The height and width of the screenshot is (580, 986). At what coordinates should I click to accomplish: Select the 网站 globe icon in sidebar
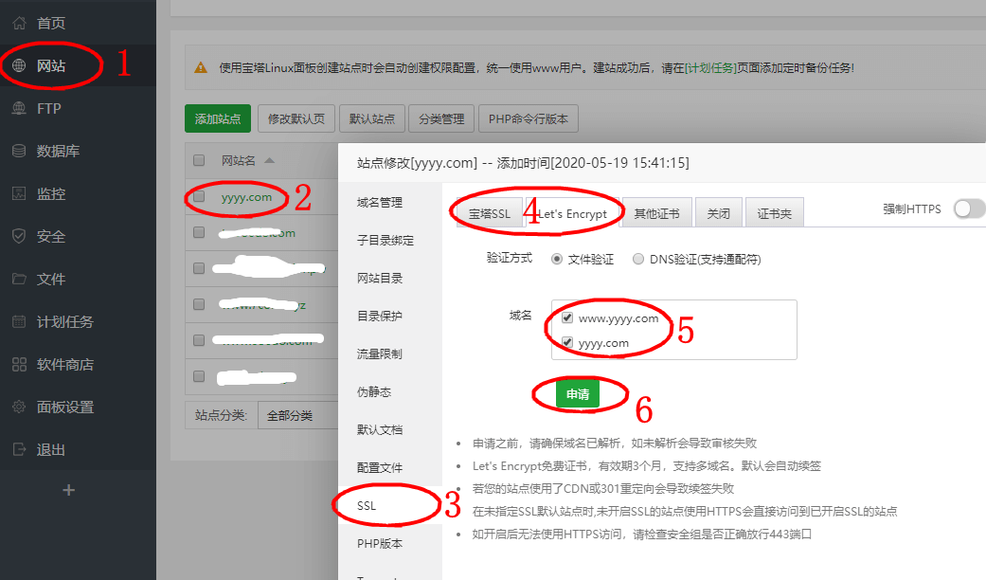pyautogui.click(x=20, y=65)
